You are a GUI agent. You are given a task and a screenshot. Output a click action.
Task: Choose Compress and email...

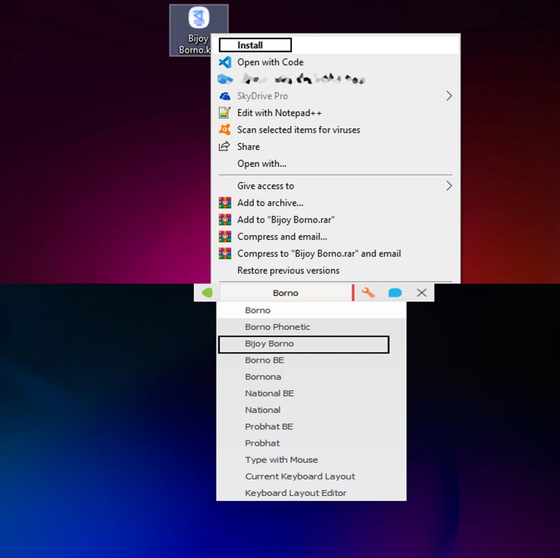pos(335,237)
